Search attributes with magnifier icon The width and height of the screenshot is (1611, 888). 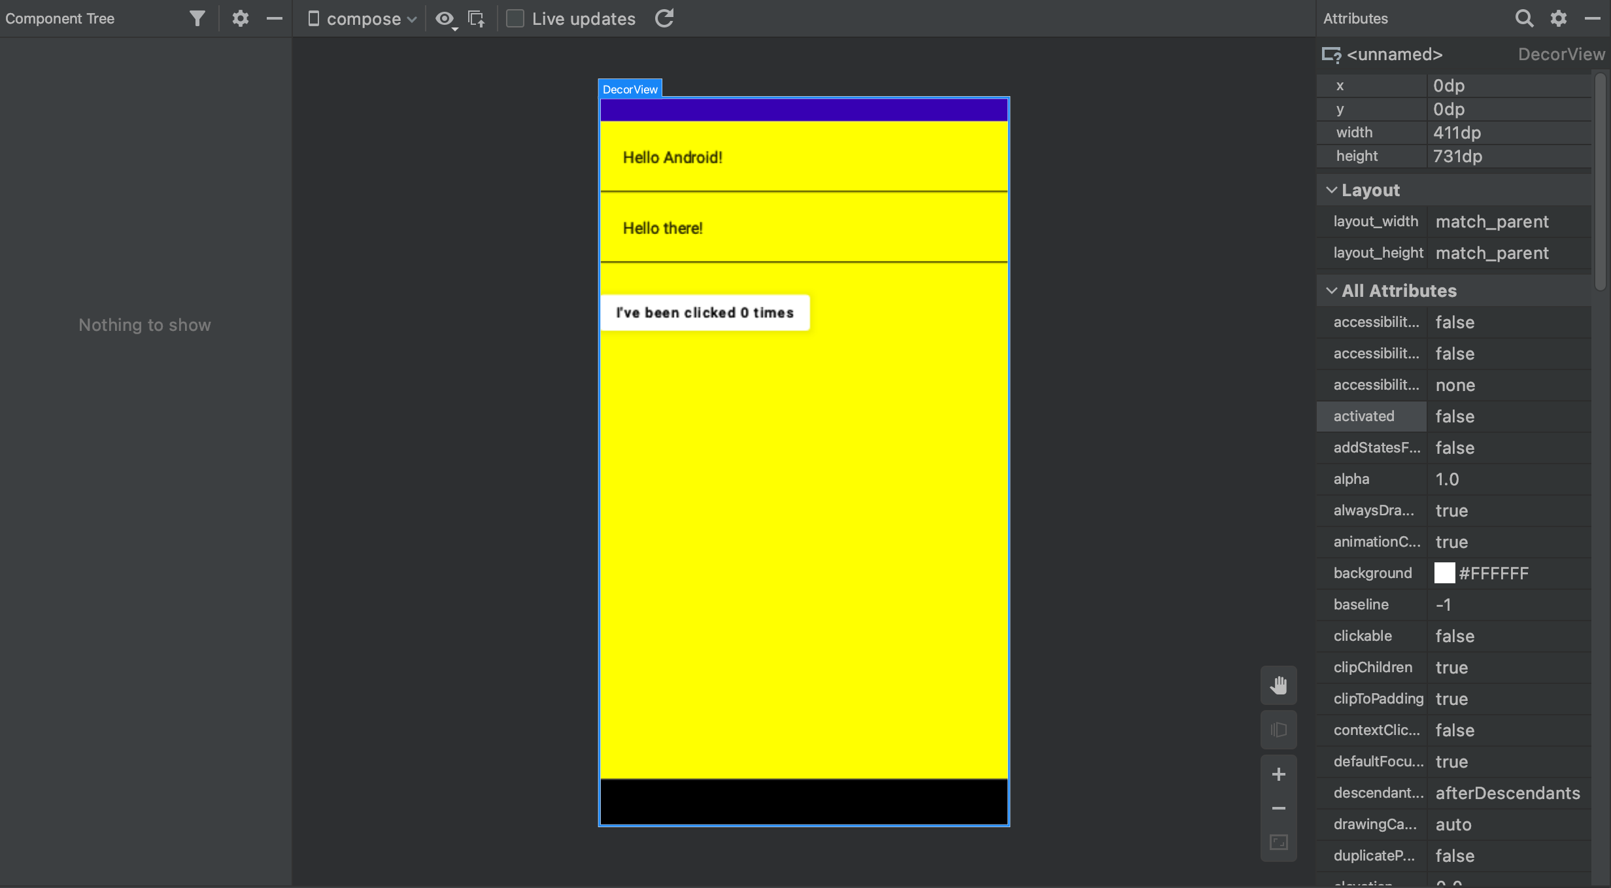click(1523, 18)
